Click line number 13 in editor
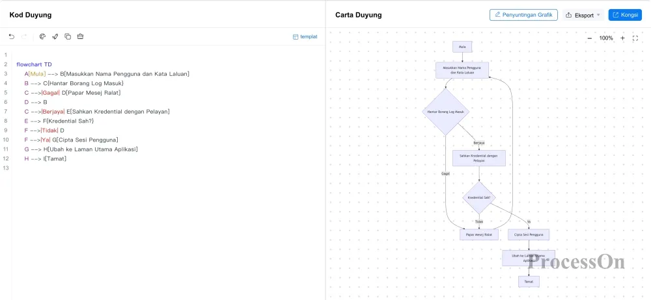 (x=5, y=168)
